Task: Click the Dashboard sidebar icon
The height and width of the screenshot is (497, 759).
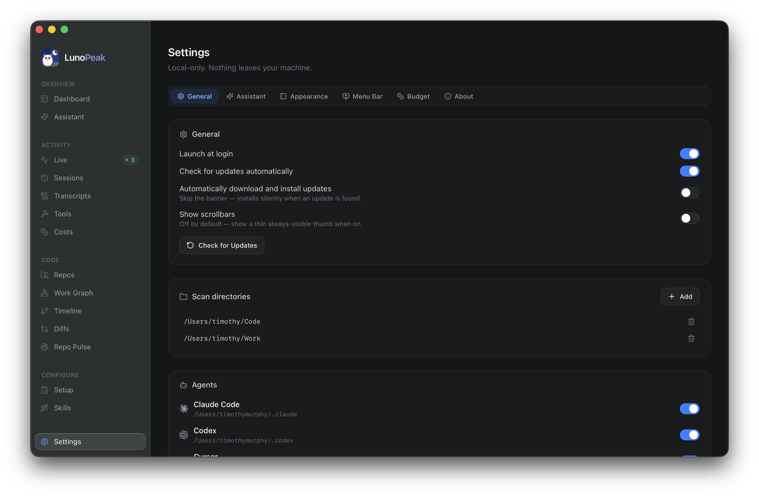Action: 45,99
